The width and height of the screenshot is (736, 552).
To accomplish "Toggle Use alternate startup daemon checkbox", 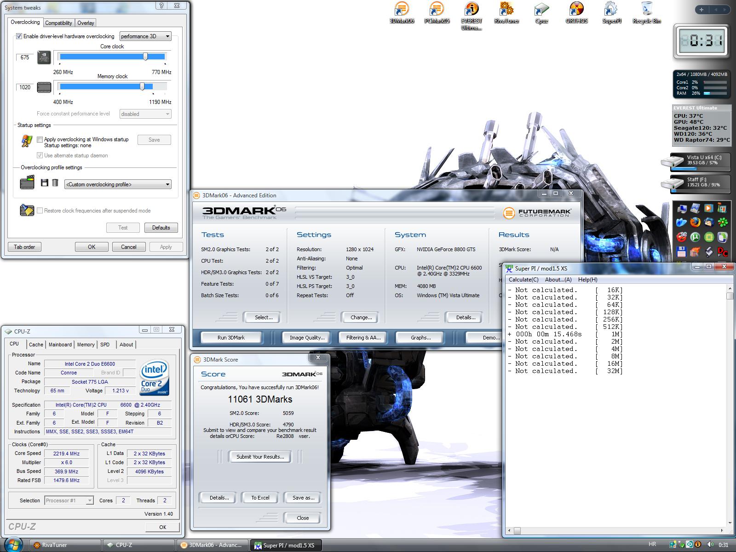I will tap(40, 155).
